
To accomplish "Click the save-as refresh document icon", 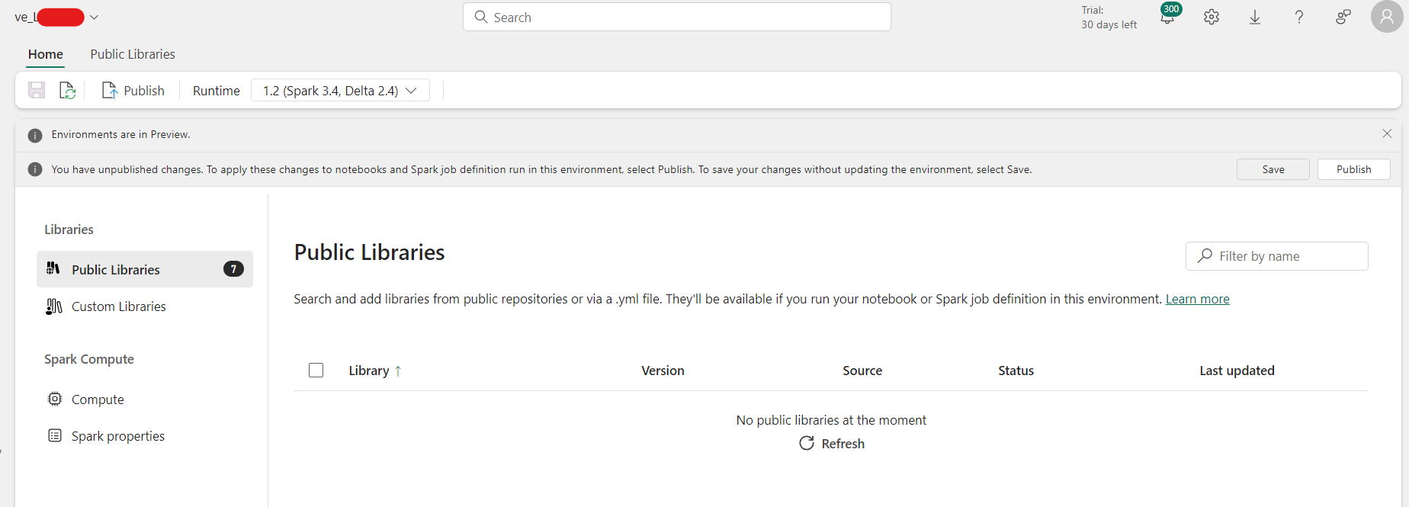I will (x=67, y=91).
